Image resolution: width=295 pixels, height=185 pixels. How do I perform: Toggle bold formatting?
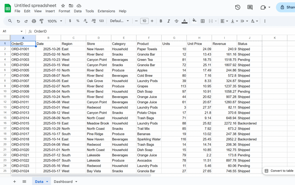coord(161,21)
